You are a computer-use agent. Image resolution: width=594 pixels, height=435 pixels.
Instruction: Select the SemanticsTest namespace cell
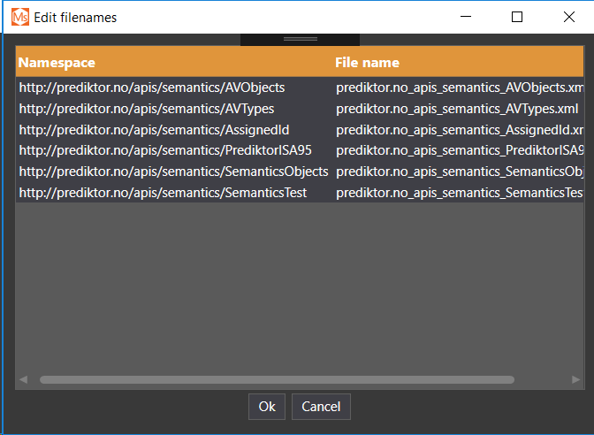pos(163,192)
